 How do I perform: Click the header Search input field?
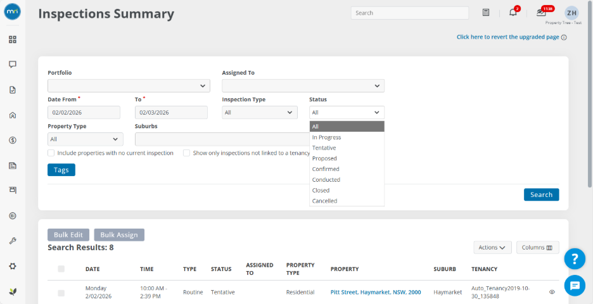click(409, 13)
